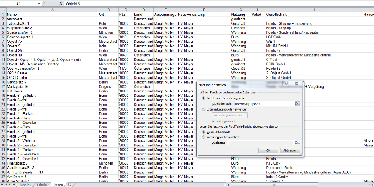Open the dialog help question mark

click(286, 84)
